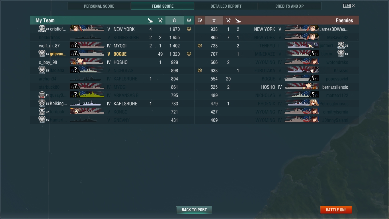The image size is (389, 219).
Task: Open the Personal Score tab
Action: (x=99, y=6)
